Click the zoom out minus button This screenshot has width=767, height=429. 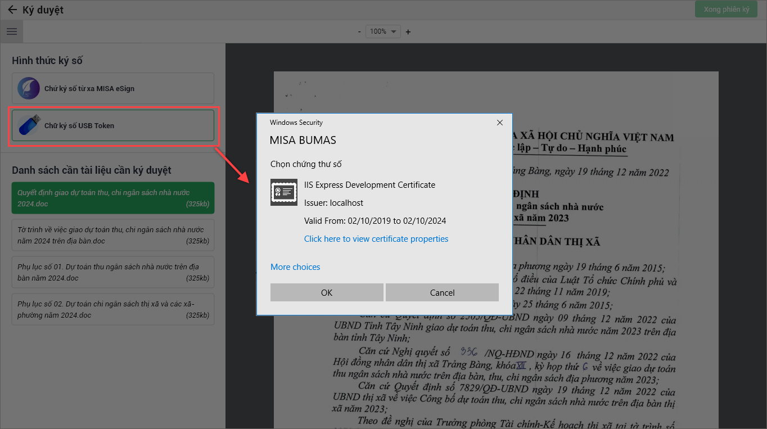click(359, 31)
